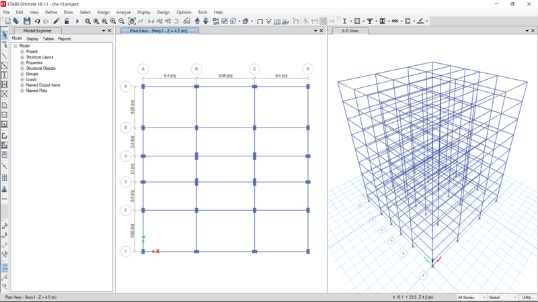Select the Draw Rectangular Floor tool
This screenshot has height=302, width=538.
5,115
